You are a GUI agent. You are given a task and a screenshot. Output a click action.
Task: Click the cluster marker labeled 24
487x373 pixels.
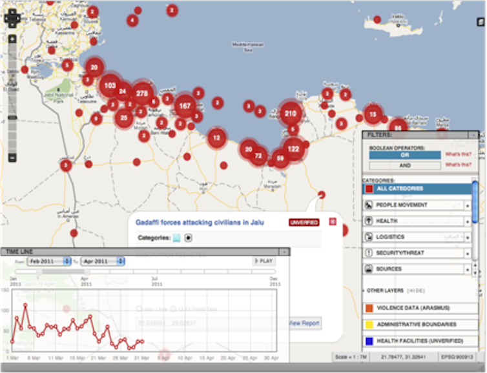(122, 91)
